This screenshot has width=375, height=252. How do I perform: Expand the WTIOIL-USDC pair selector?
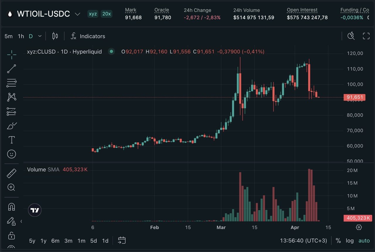(78, 14)
